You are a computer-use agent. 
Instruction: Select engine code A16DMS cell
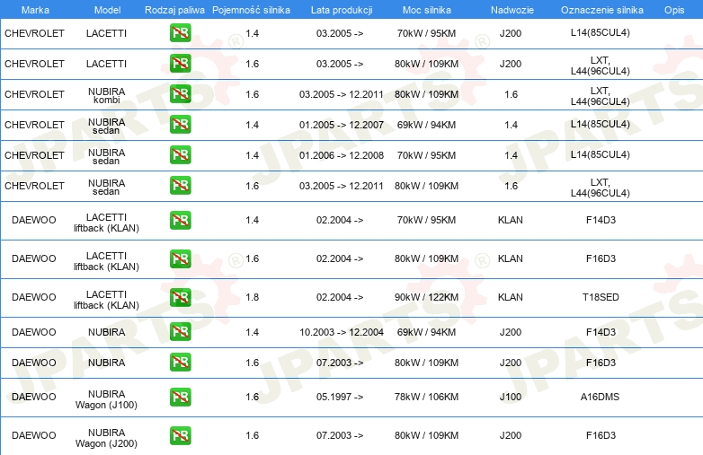click(600, 397)
